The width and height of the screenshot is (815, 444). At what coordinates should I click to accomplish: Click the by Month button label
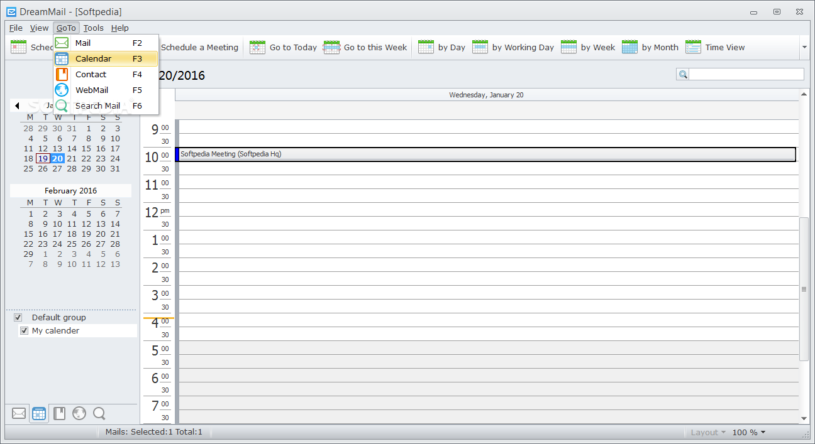pyautogui.click(x=660, y=47)
